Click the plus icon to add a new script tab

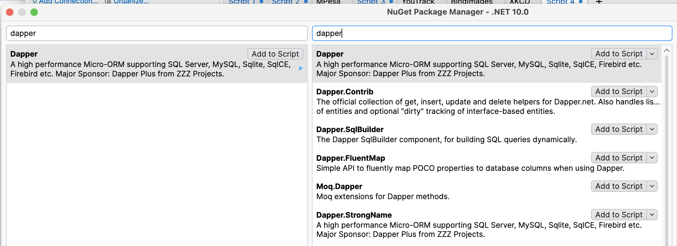[x=599, y=2]
